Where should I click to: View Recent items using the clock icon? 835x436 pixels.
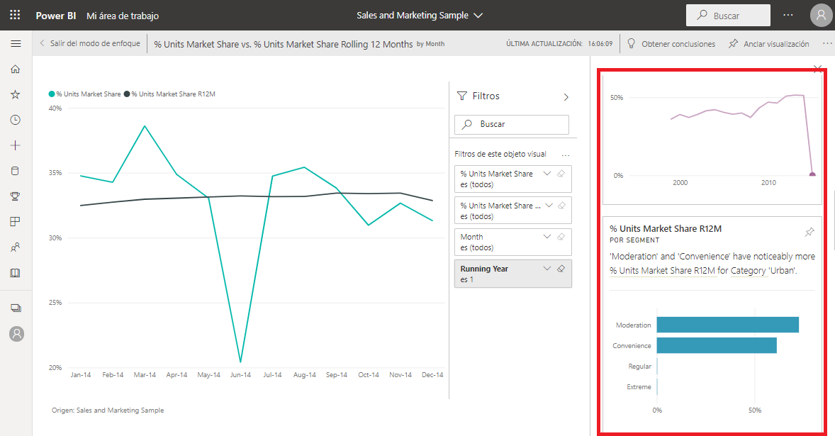15,120
